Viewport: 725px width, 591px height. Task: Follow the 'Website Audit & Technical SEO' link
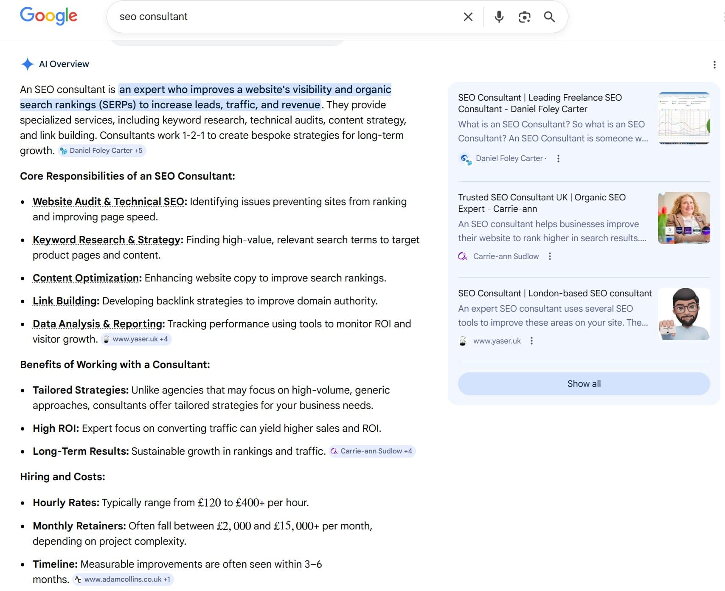[x=110, y=202]
